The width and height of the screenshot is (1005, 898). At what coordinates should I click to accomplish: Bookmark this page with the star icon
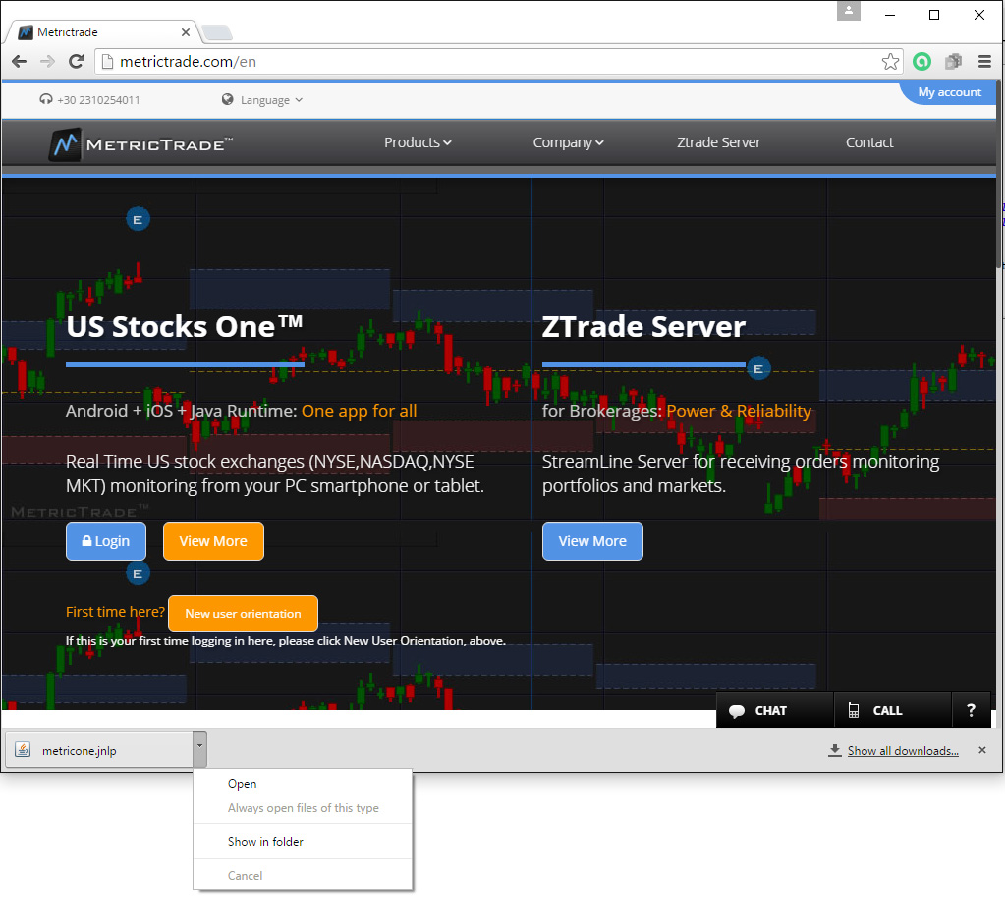pyautogui.click(x=890, y=62)
